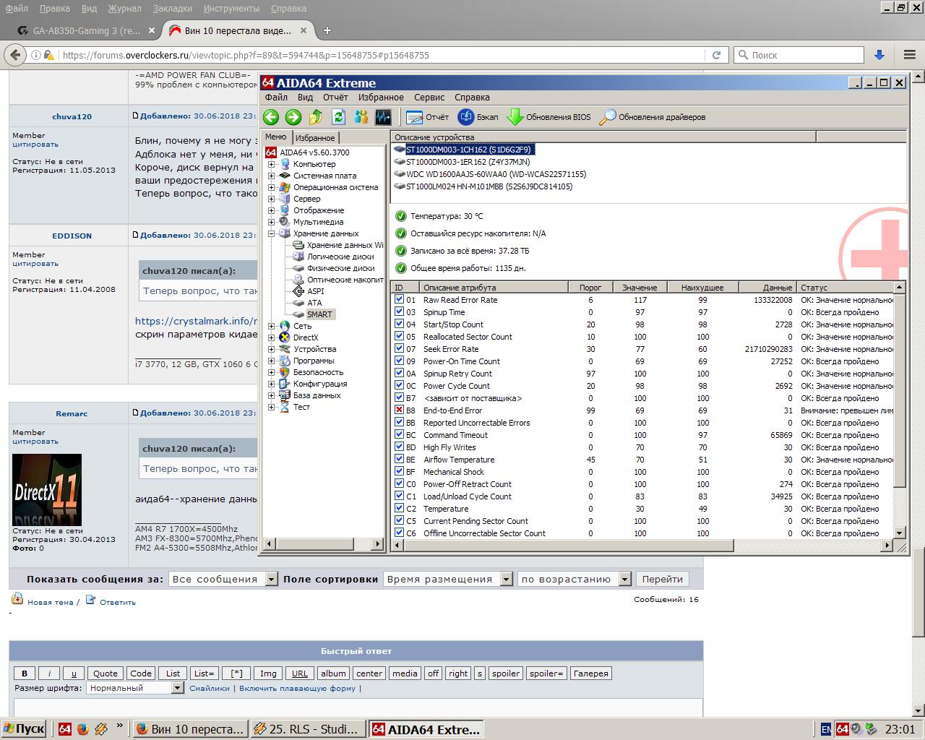This screenshot has height=740, width=925.
Task: Open the Firefox hamburger menu
Action: tap(910, 55)
